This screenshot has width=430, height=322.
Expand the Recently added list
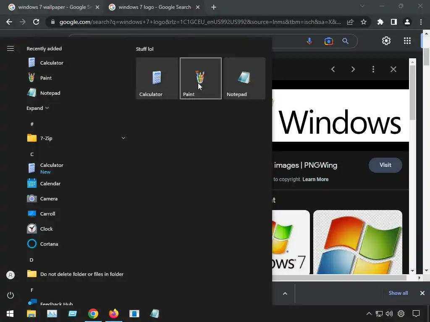[x=37, y=108]
